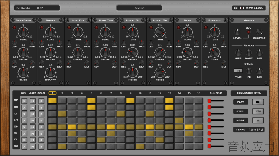Click the Master Level knob
The image size is (279, 156).
237,32
